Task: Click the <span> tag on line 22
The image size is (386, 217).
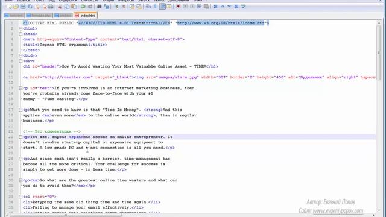Action: [76, 137]
